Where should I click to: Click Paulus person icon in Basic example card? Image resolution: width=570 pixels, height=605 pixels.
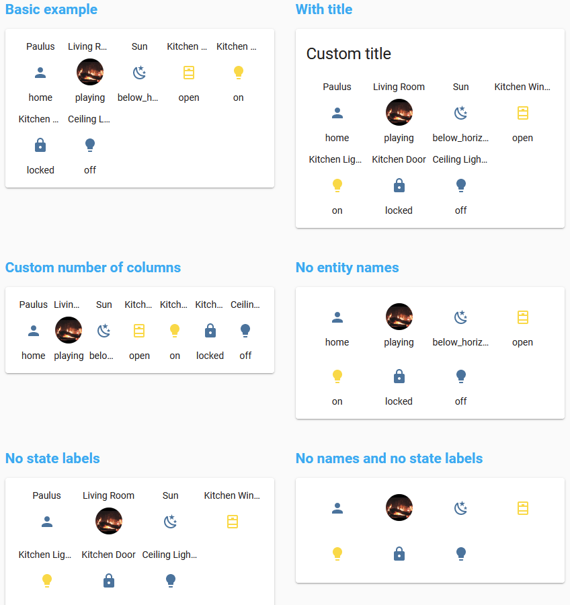[x=40, y=73]
